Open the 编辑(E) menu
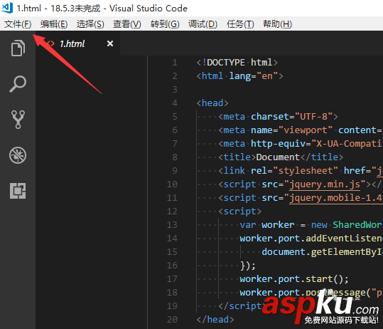This screenshot has width=383, height=329. click(54, 24)
